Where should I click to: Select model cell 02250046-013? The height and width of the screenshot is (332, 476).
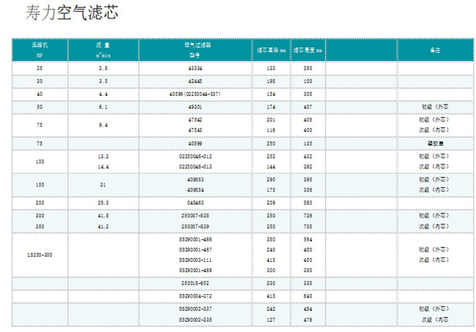point(196,167)
